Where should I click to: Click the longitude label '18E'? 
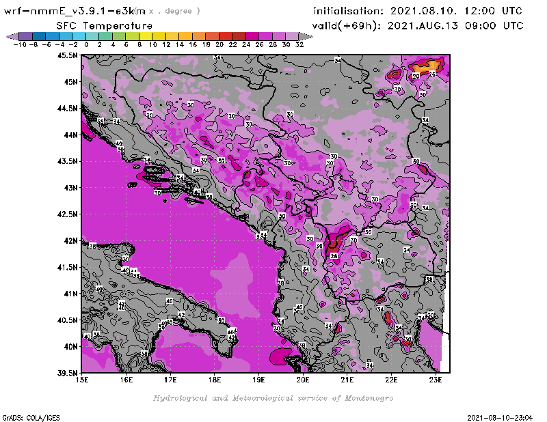(215, 380)
